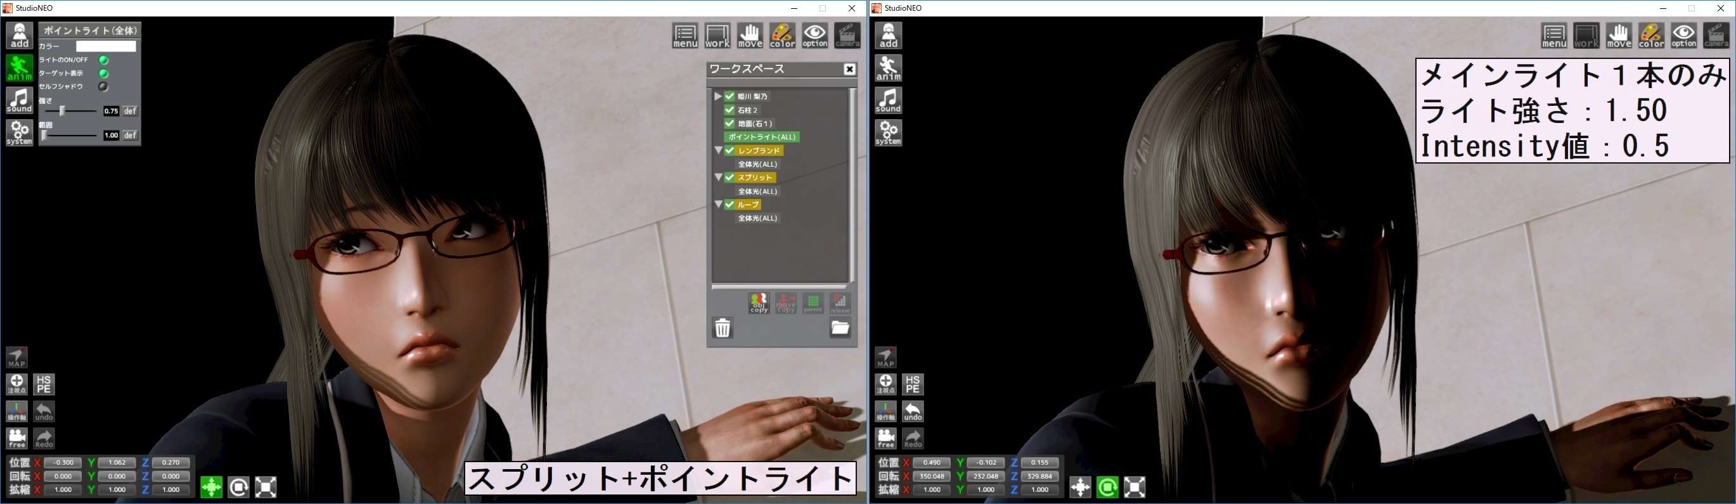The height and width of the screenshot is (504, 1736).
Task: Toggle the ライトのON/OFF light switch
Action: tap(104, 60)
